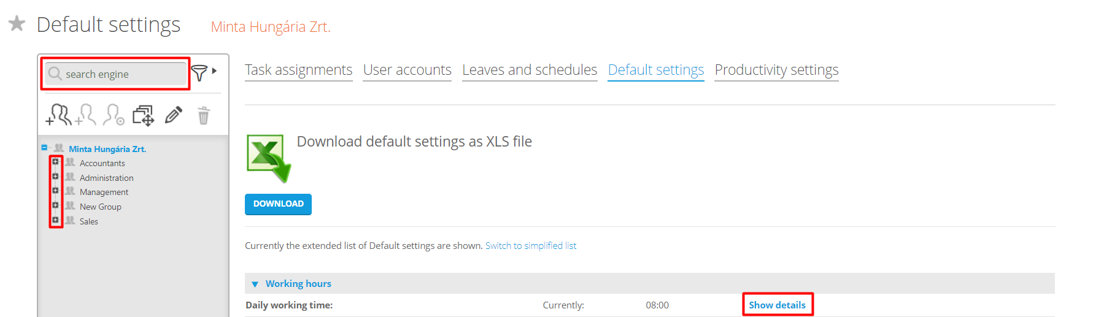Click the green Excel XLS file icon
This screenshot has width=1096, height=317.
pyautogui.click(x=268, y=158)
